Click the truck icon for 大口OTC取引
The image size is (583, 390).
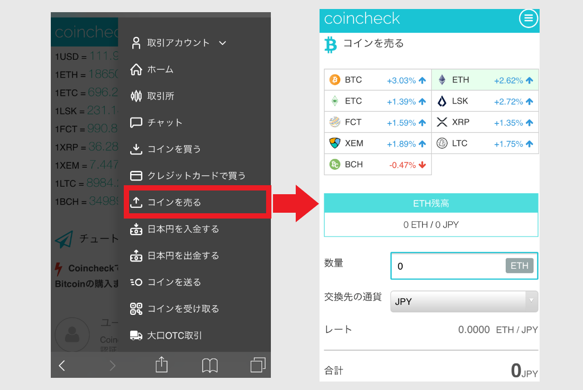tap(136, 335)
